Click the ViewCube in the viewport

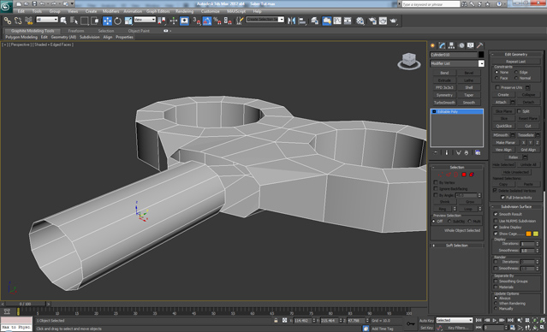(x=409, y=61)
